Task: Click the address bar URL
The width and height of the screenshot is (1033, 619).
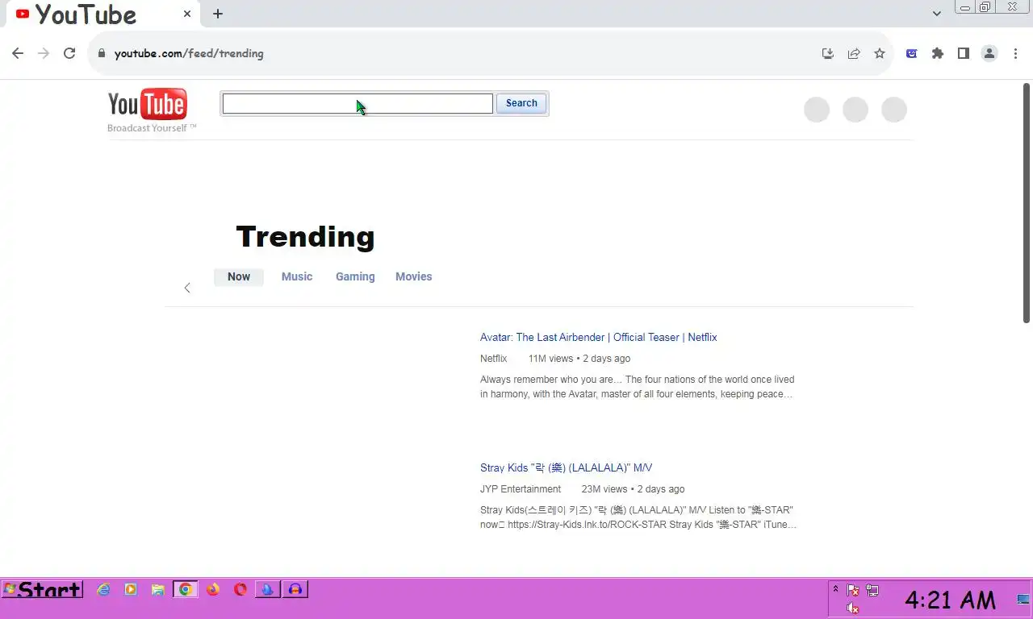Action: [189, 53]
